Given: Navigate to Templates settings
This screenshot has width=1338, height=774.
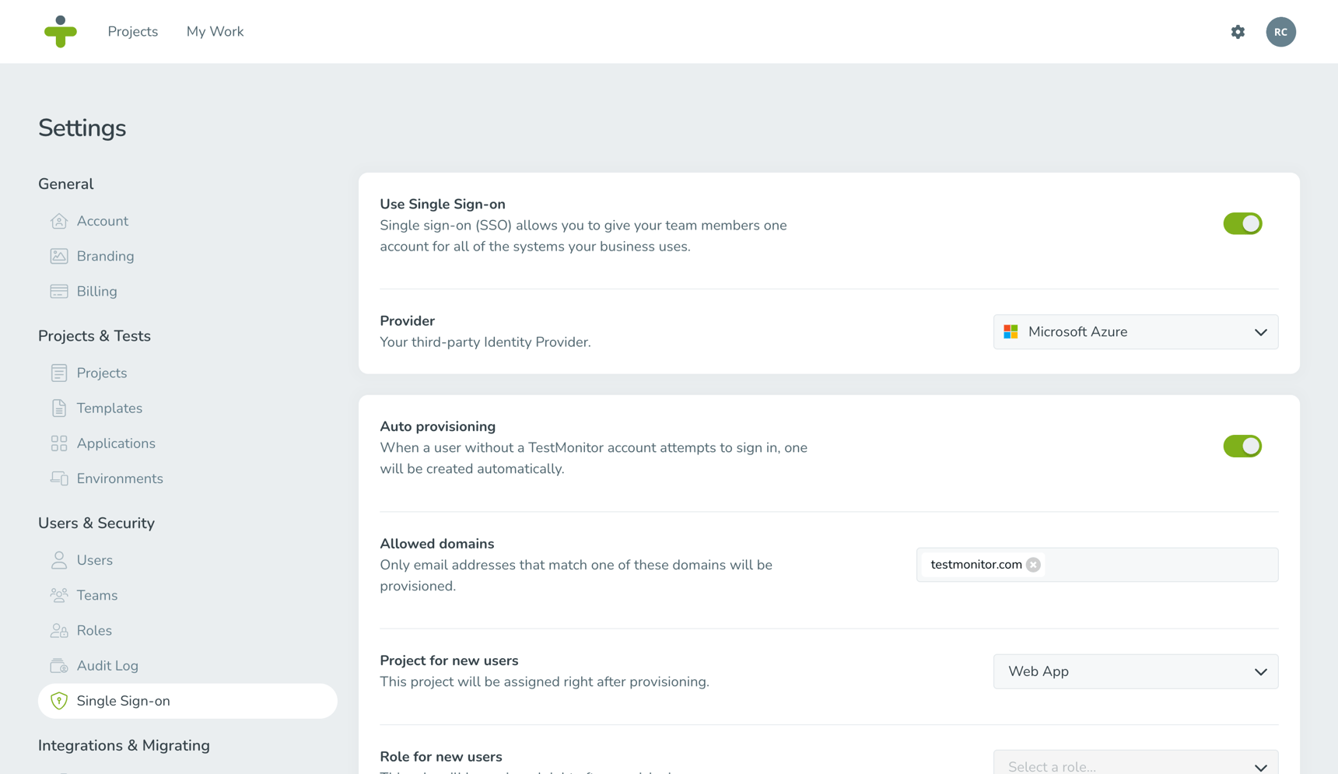Looking at the screenshot, I should 109,408.
